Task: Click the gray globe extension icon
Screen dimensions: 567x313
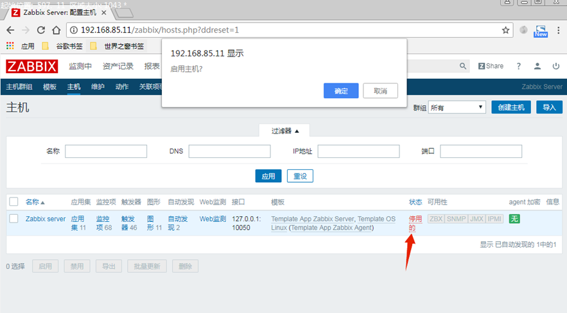Action: click(523, 30)
